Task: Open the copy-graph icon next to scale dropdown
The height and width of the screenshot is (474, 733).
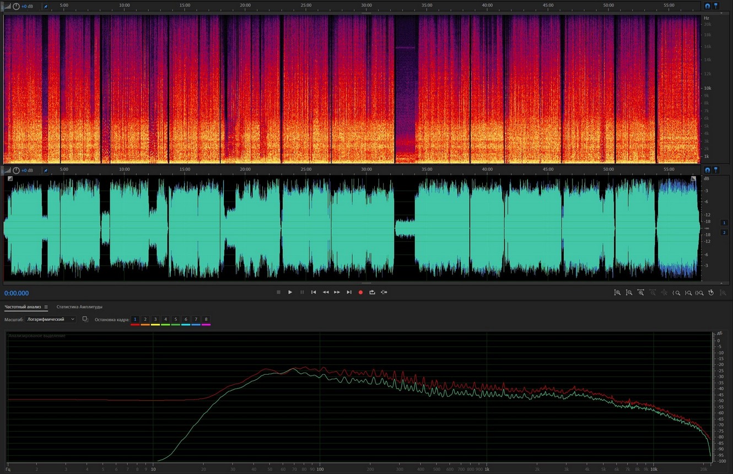Action: click(85, 319)
